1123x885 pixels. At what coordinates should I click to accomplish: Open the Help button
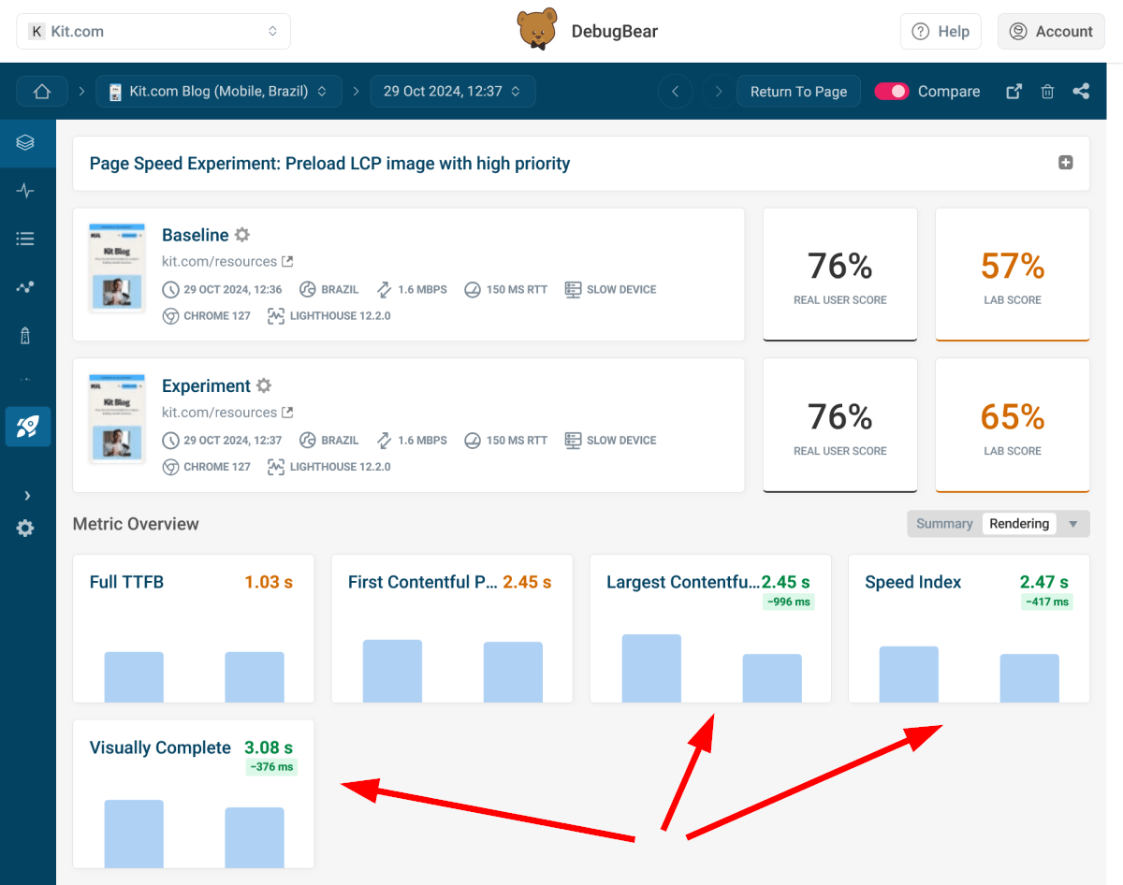[x=941, y=31]
